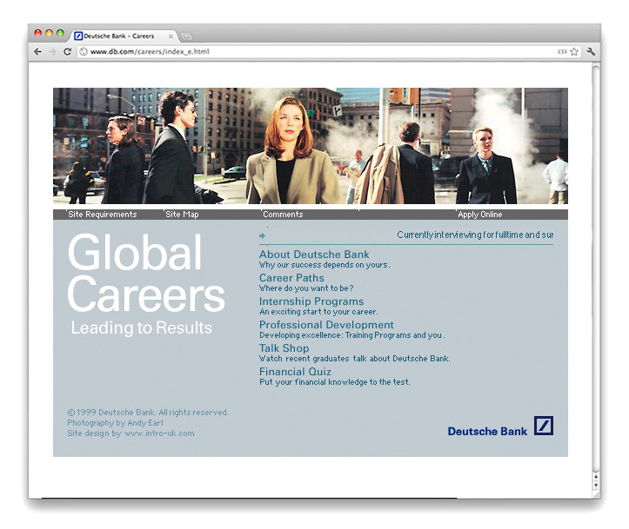Open Site Map in the nav bar
The width and height of the screenshot is (629, 529).
click(x=182, y=215)
